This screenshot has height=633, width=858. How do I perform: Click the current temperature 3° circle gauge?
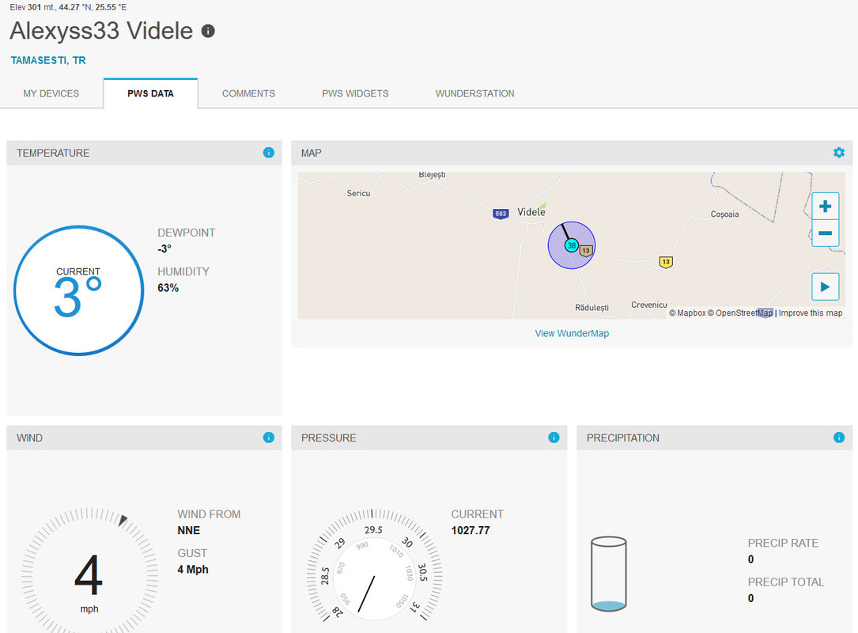point(79,290)
